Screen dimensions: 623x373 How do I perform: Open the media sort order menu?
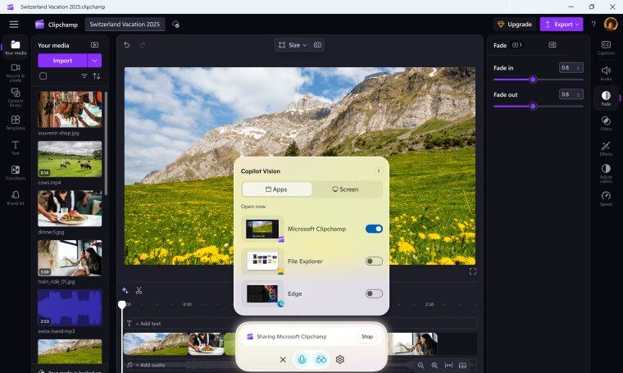(x=97, y=76)
